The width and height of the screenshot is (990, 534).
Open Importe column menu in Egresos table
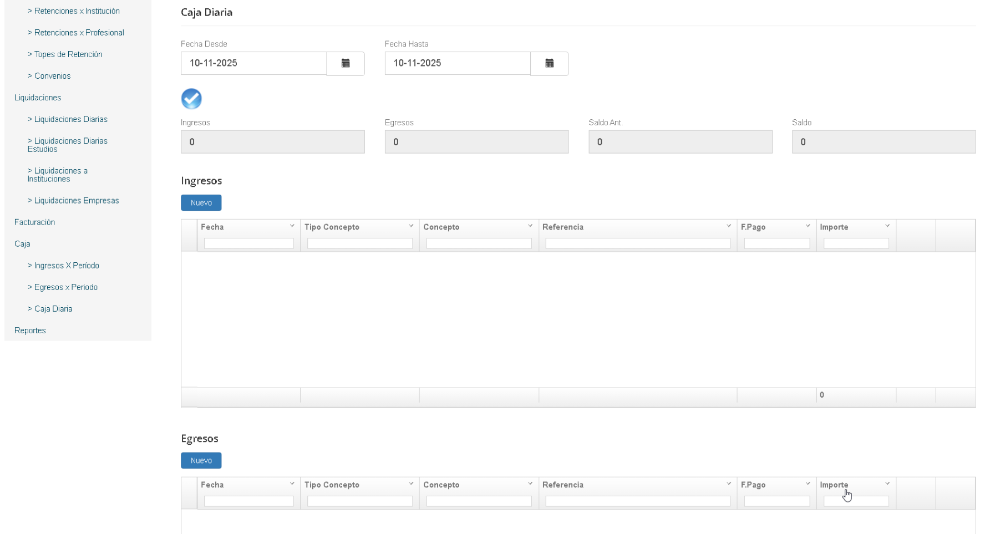[887, 484]
